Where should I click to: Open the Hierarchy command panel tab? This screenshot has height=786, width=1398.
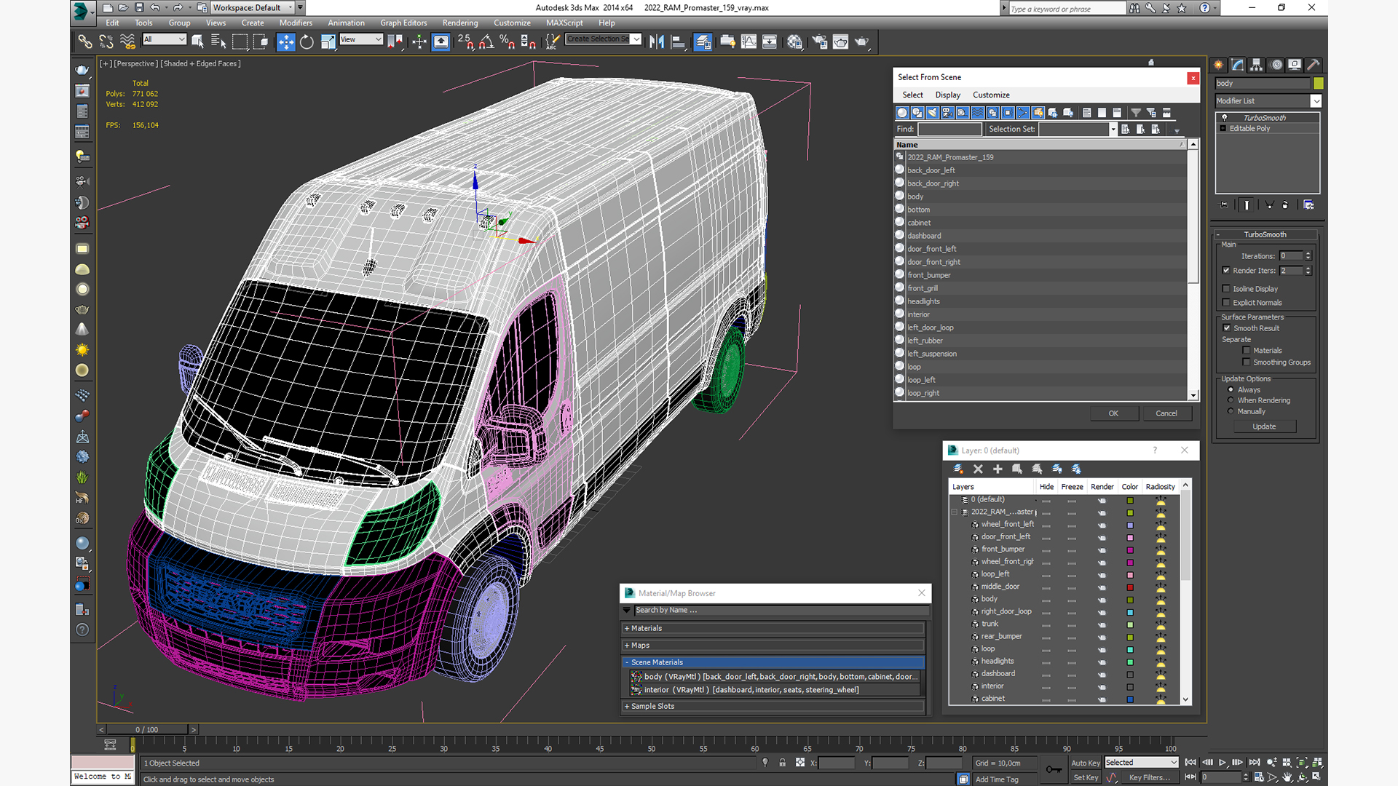pyautogui.click(x=1256, y=65)
